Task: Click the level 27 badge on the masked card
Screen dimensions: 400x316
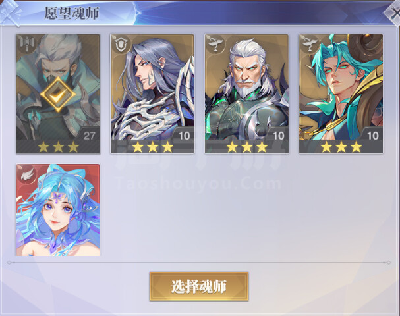Action: click(89, 135)
